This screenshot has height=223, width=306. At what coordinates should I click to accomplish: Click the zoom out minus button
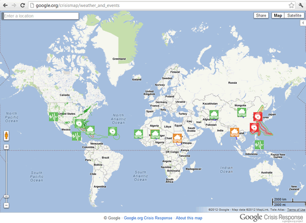(6, 205)
